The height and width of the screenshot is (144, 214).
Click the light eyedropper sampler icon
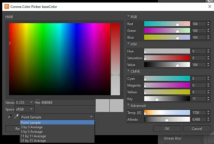click(16, 117)
